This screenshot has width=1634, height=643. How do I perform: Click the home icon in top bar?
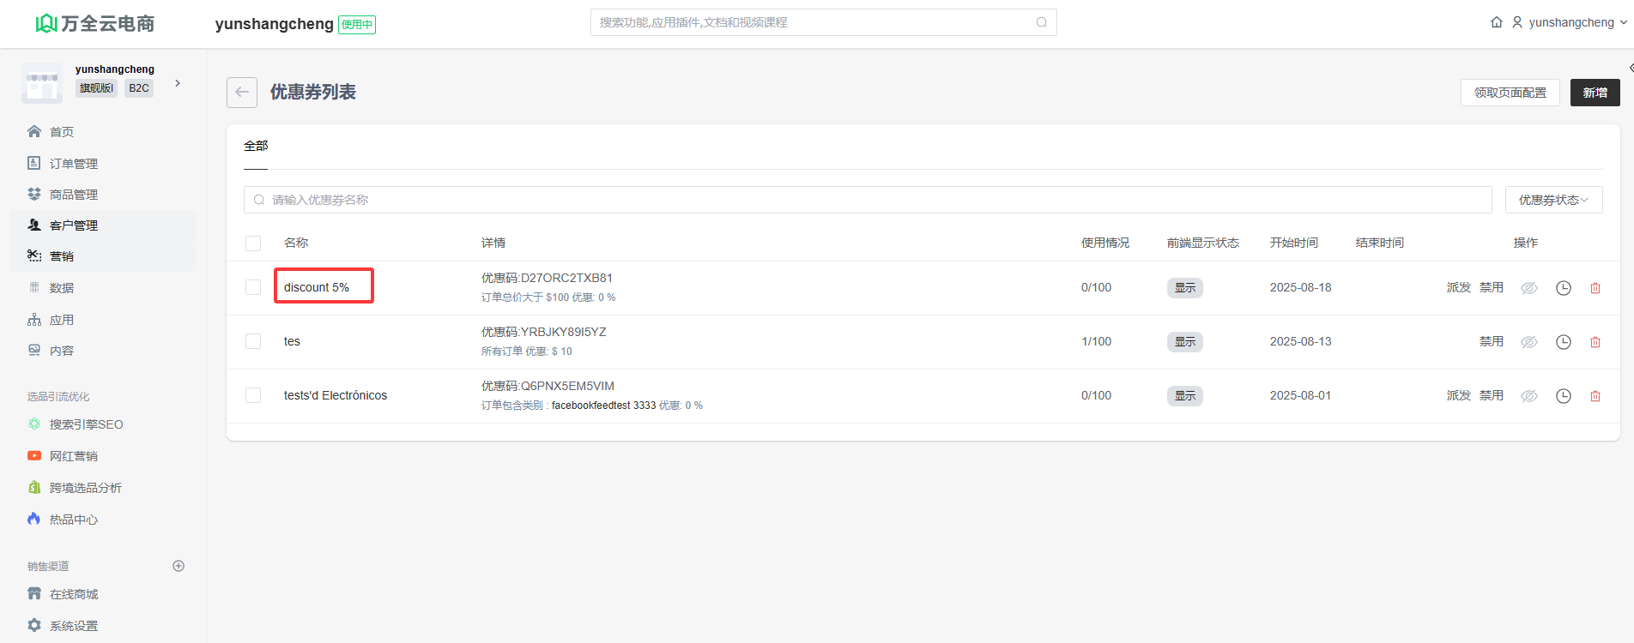coord(1497,22)
